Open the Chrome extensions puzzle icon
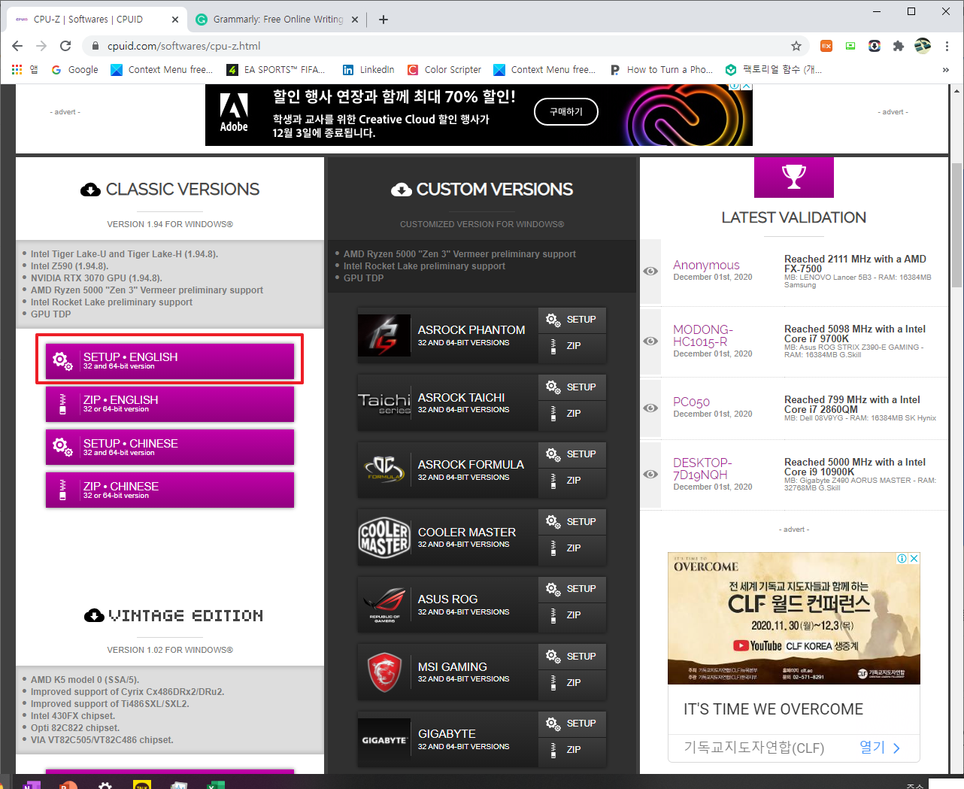The image size is (964, 789). [898, 46]
